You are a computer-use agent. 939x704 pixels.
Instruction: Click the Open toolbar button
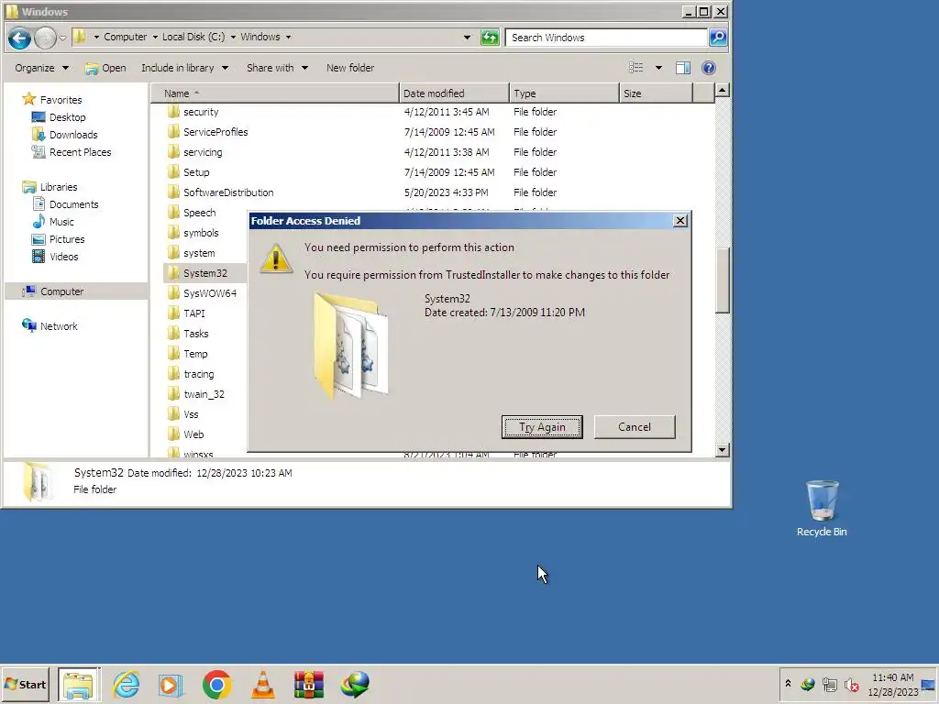click(x=105, y=68)
